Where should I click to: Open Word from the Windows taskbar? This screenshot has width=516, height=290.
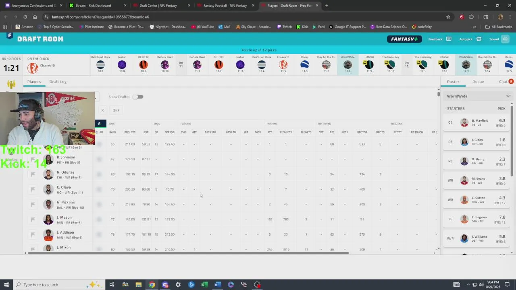[x=217, y=285]
